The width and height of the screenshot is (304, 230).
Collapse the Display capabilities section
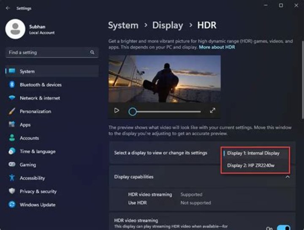(x=288, y=177)
